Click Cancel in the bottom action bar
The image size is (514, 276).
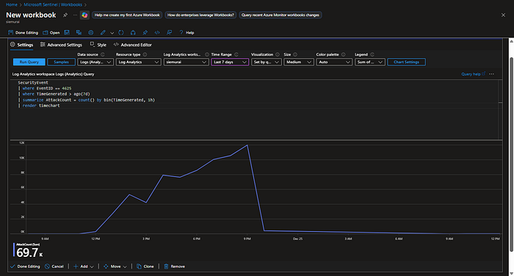pyautogui.click(x=54, y=266)
